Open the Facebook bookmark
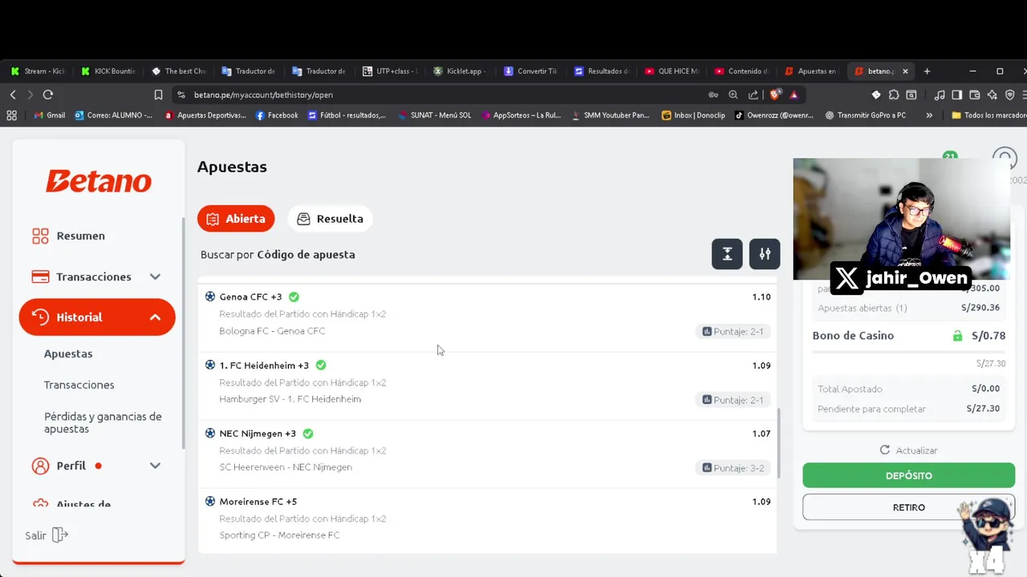The width and height of the screenshot is (1027, 577). click(277, 115)
